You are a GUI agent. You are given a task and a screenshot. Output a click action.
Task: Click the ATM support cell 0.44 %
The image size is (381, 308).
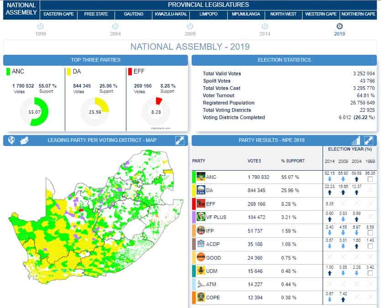(x=288, y=284)
